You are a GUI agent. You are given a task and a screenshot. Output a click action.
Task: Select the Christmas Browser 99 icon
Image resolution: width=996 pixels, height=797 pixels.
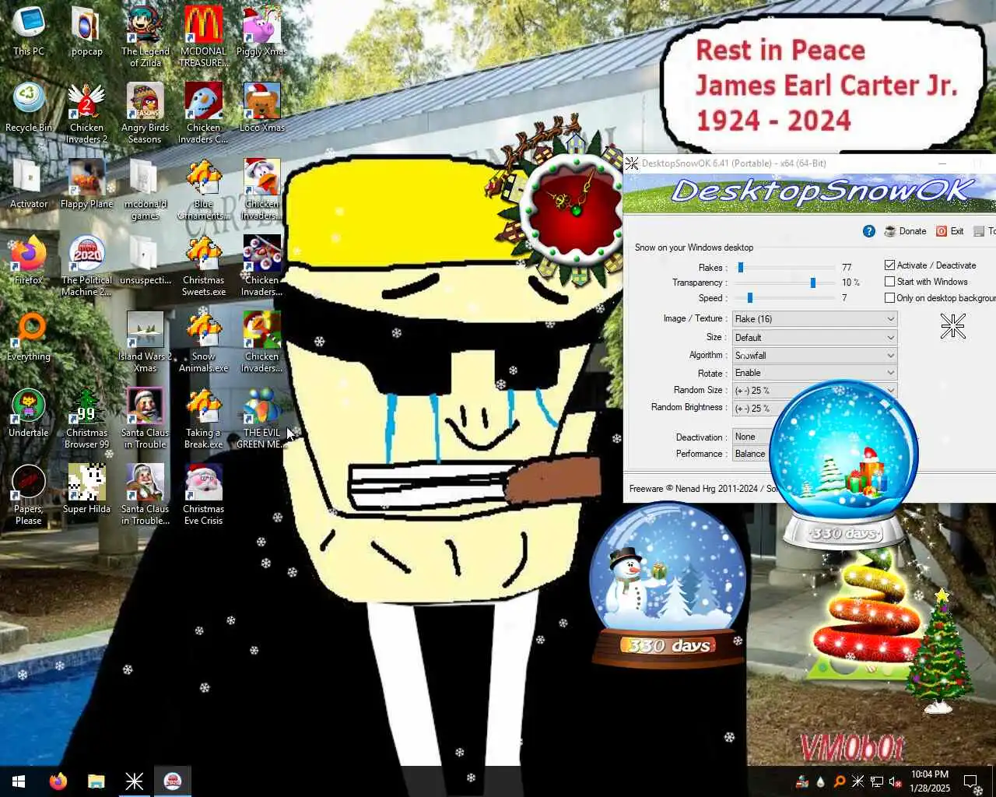pyautogui.click(x=86, y=419)
